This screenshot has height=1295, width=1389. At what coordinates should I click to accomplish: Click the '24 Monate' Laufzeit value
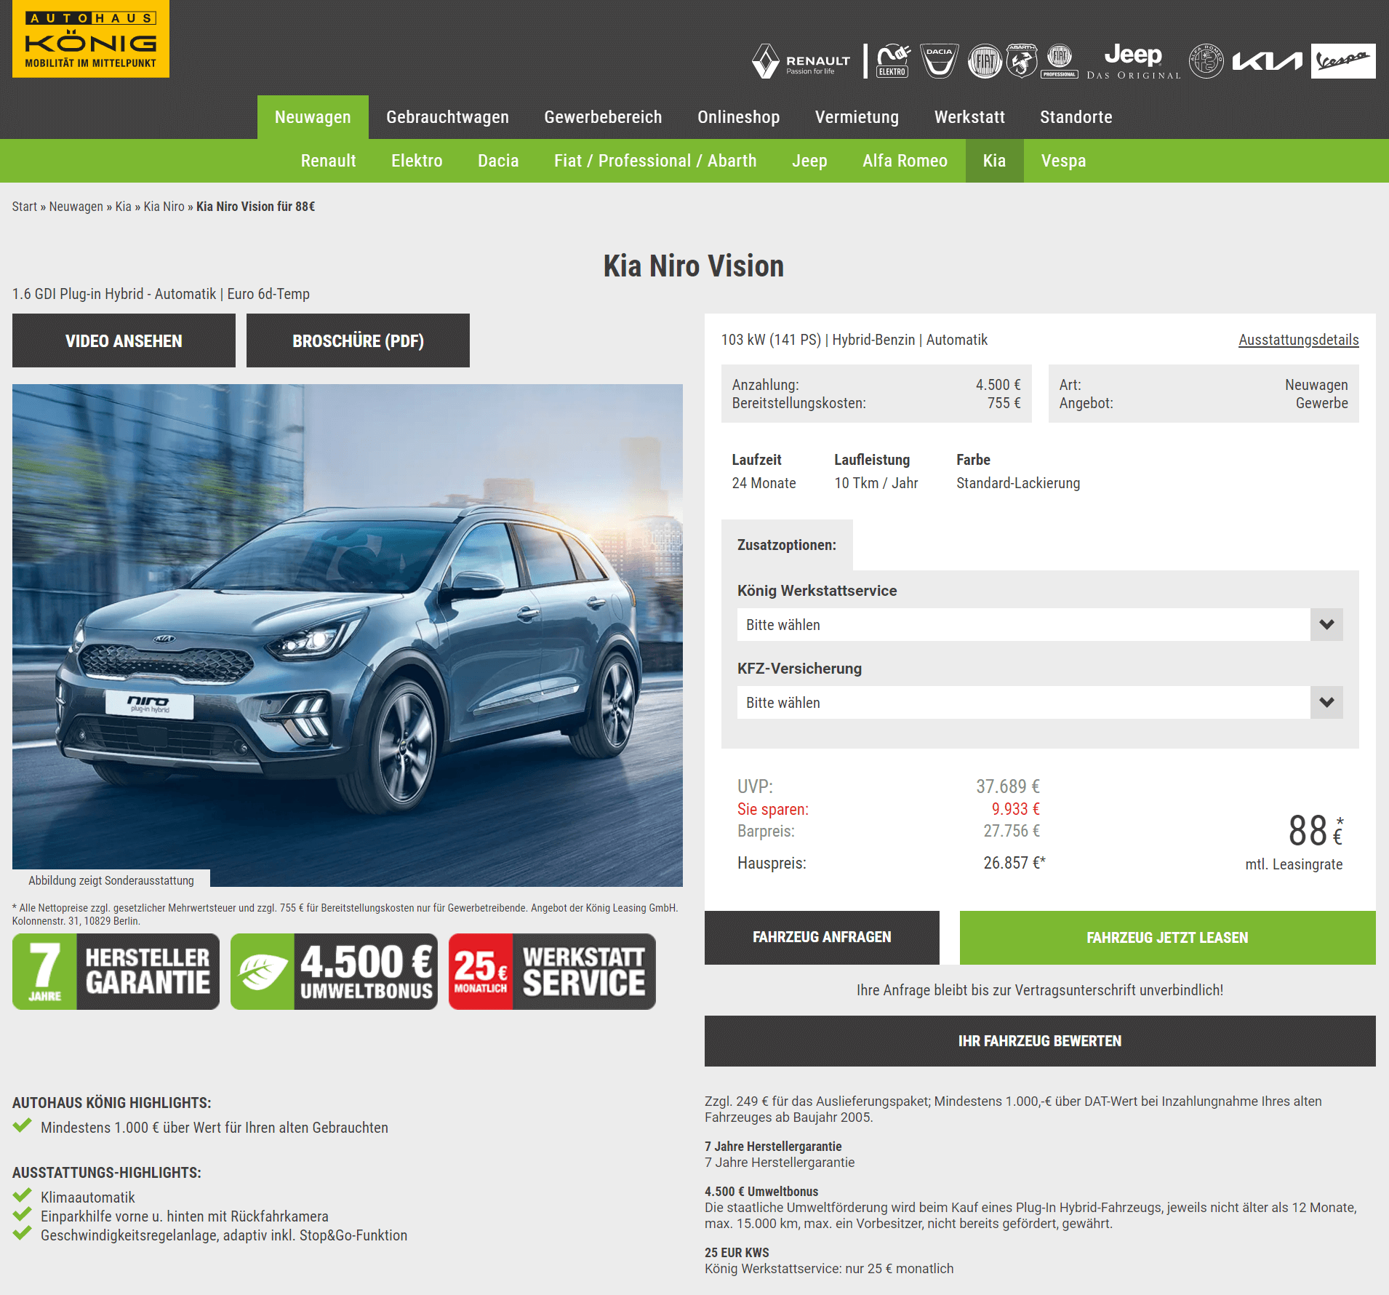[x=764, y=483]
